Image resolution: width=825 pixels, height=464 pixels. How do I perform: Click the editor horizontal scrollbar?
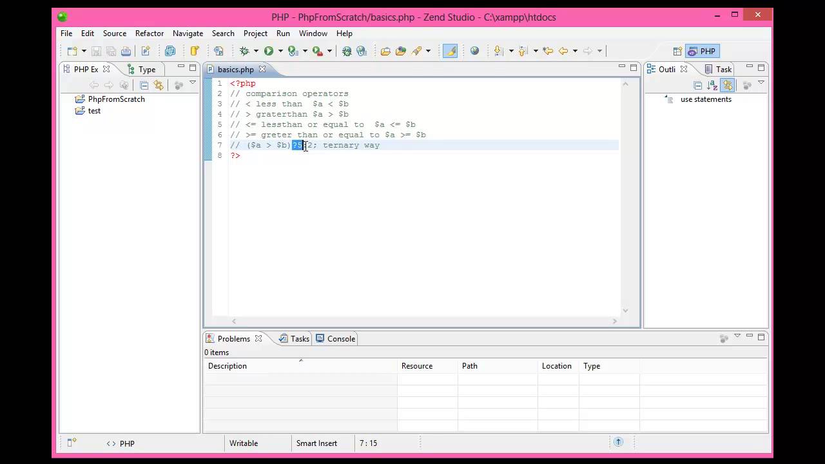424,321
